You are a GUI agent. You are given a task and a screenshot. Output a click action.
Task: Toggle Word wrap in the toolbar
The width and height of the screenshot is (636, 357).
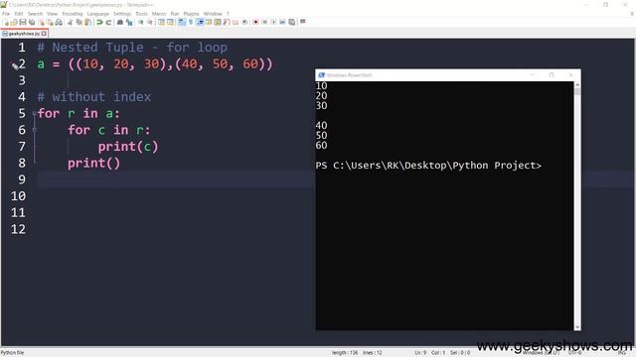pos(181,22)
